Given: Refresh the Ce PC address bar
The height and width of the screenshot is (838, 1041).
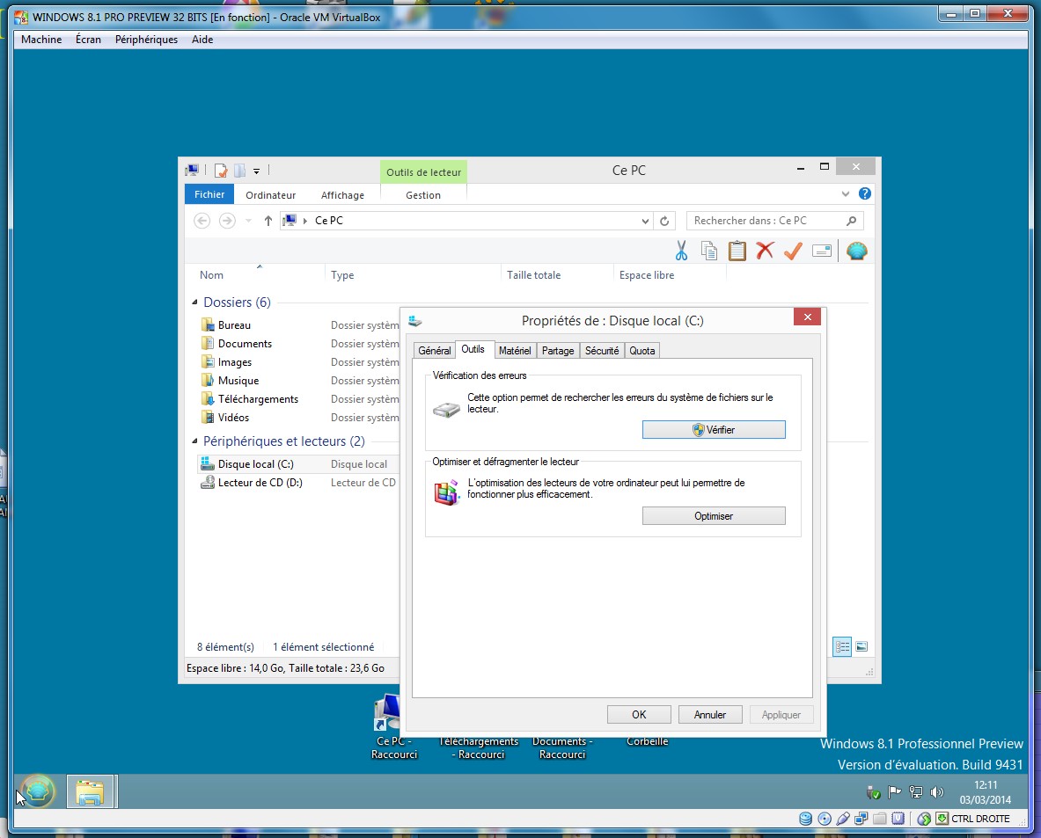Looking at the screenshot, I should [663, 221].
